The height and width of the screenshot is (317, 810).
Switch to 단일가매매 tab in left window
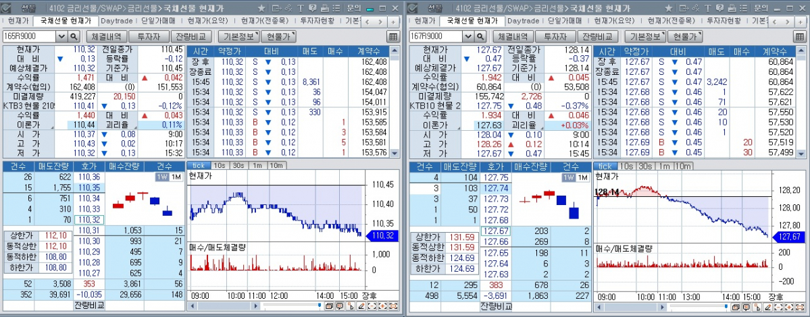click(x=159, y=21)
